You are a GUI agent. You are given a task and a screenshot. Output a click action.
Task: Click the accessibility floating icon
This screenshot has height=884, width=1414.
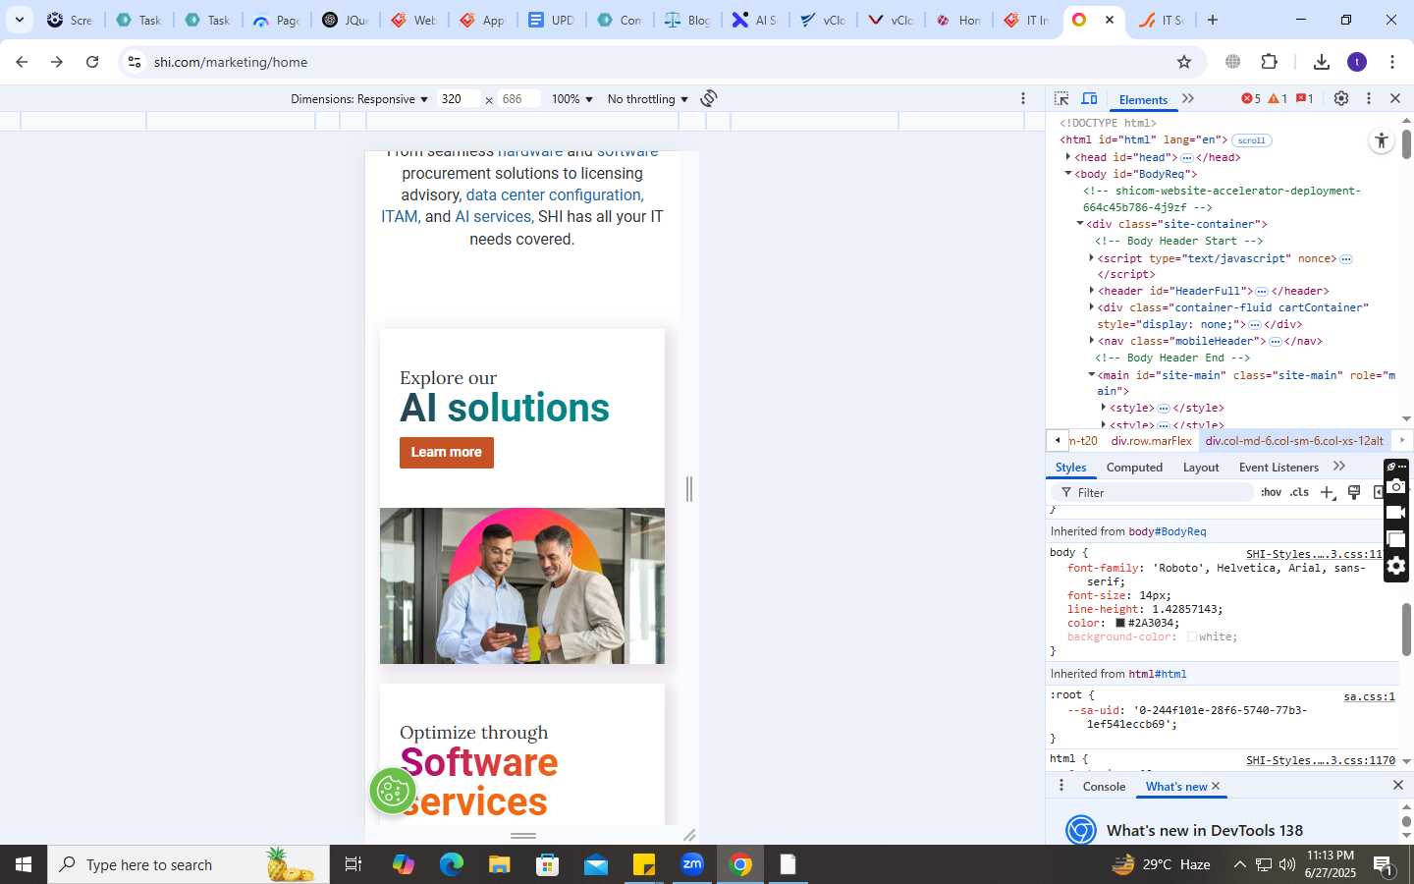tap(1382, 140)
